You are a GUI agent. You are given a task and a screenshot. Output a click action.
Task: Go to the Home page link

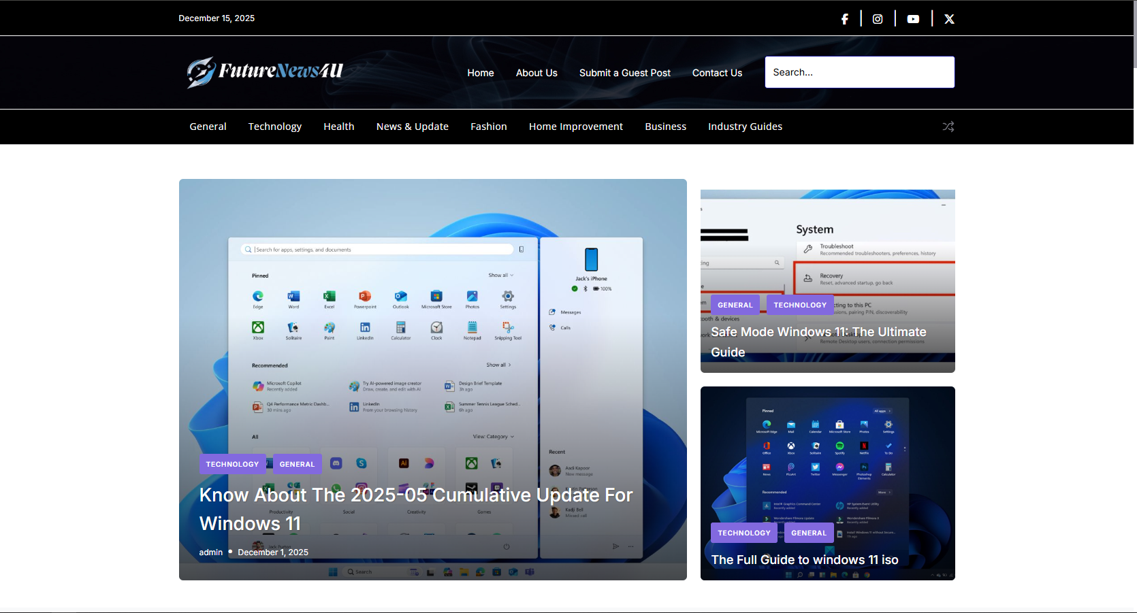[481, 73]
